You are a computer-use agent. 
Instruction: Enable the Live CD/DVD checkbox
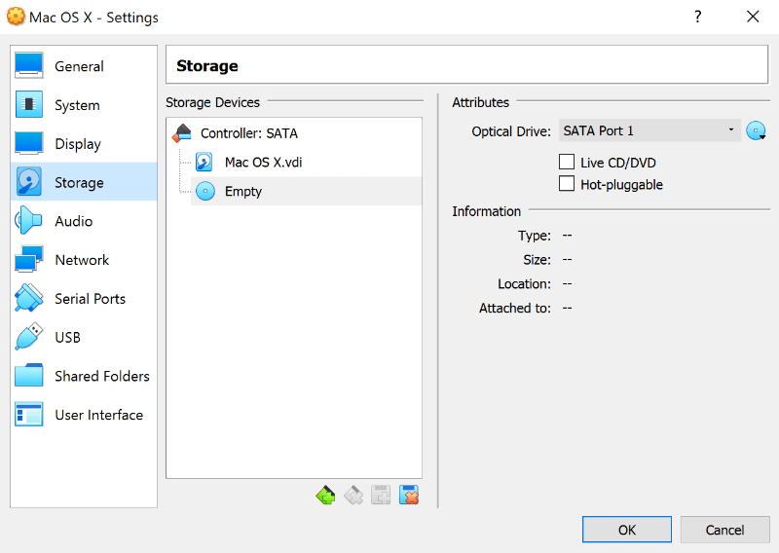[567, 163]
